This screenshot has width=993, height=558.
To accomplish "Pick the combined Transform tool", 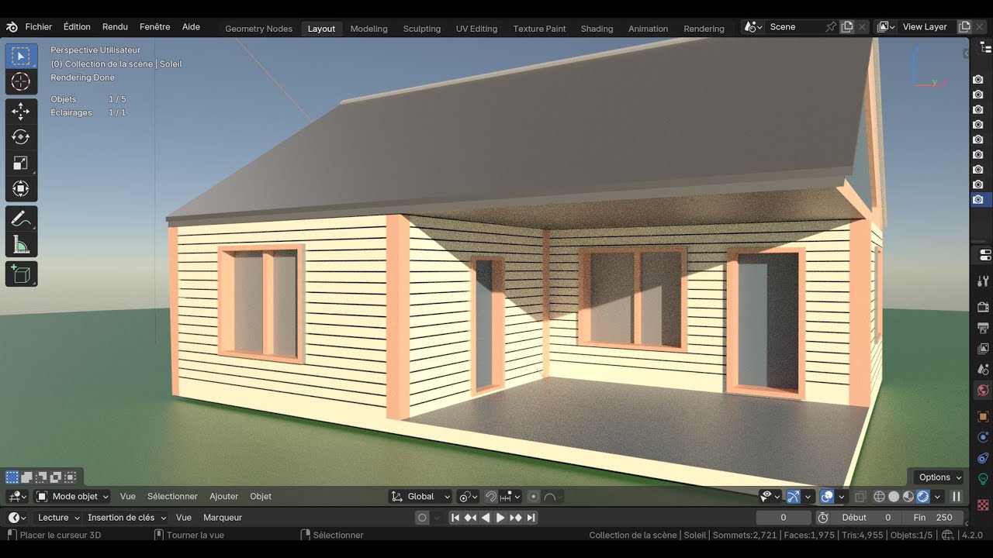I will coord(21,188).
